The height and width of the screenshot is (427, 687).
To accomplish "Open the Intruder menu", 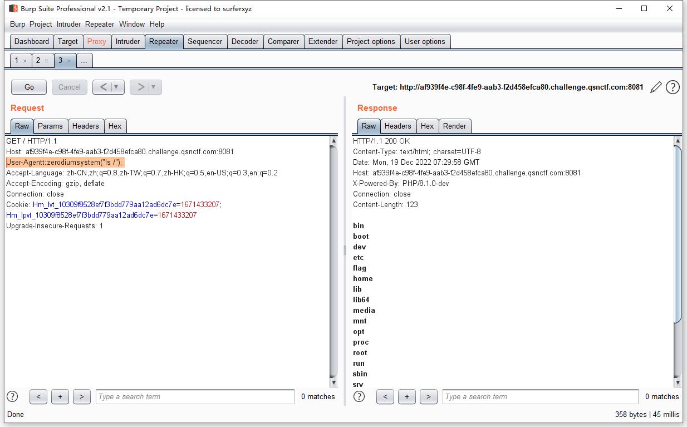I will click(68, 24).
